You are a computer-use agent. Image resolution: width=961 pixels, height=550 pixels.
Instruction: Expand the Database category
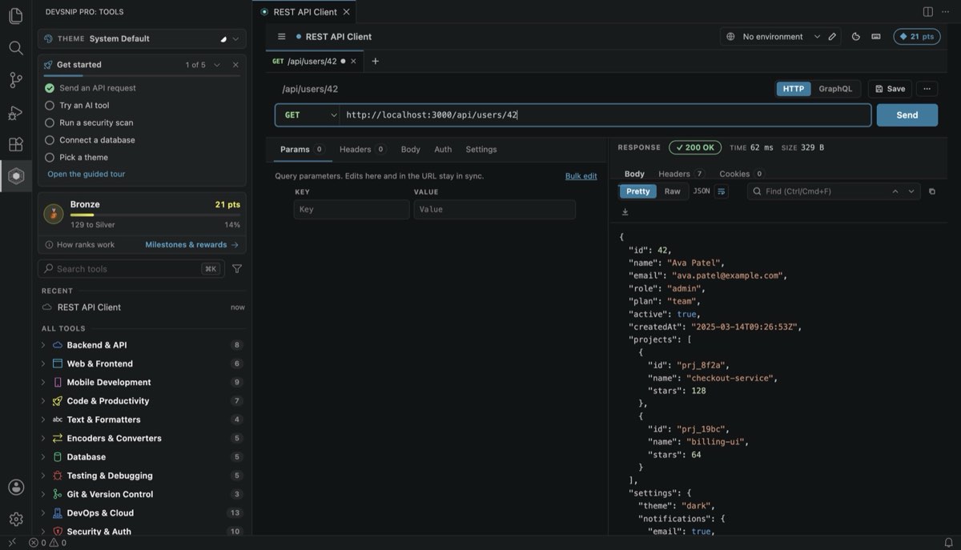click(x=142, y=457)
